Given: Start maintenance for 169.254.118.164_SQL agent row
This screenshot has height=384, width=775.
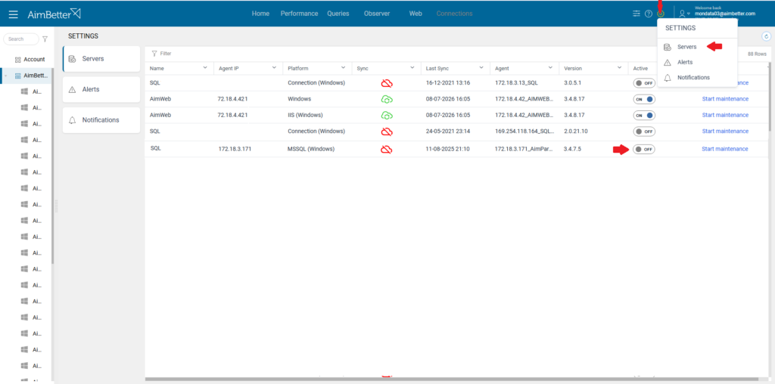Looking at the screenshot, I should (725, 132).
